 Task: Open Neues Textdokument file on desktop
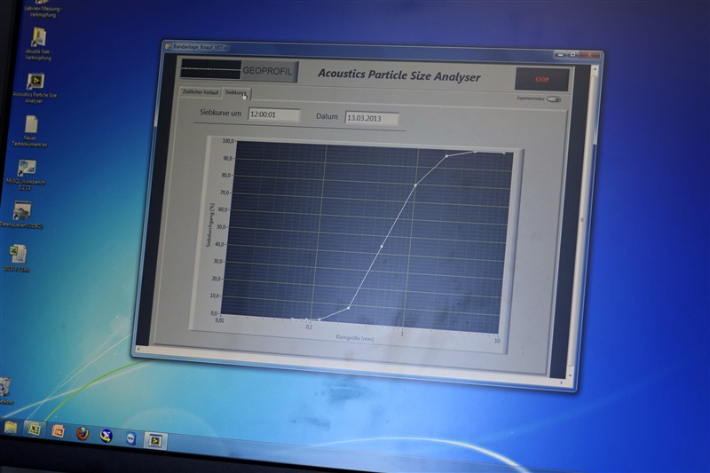click(x=31, y=124)
